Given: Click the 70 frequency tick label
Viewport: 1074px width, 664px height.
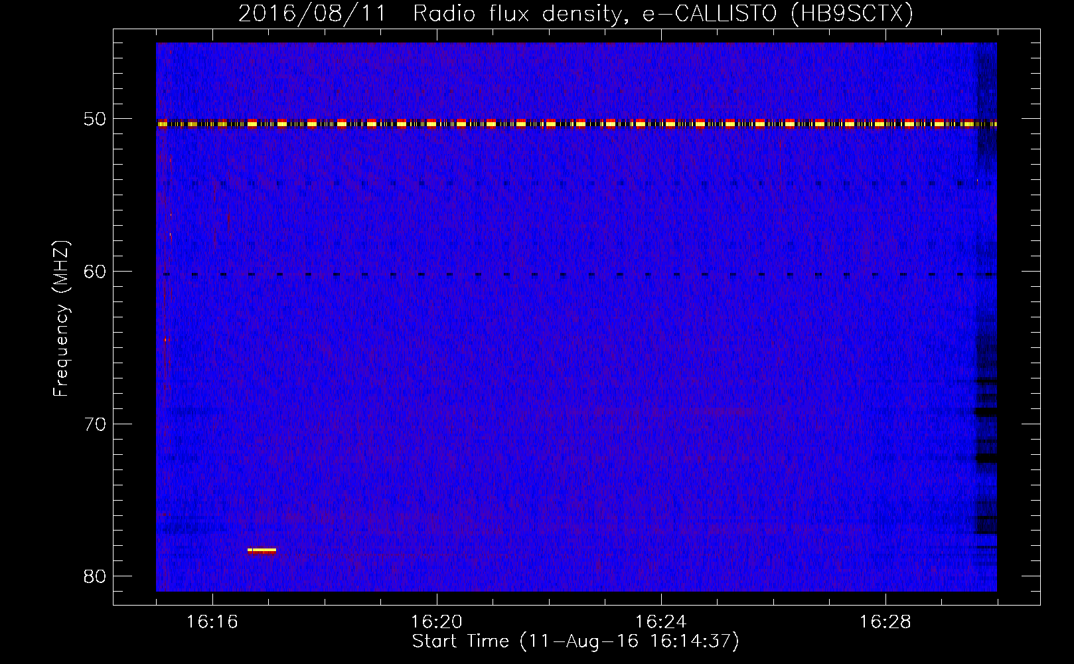Looking at the screenshot, I should click(95, 424).
